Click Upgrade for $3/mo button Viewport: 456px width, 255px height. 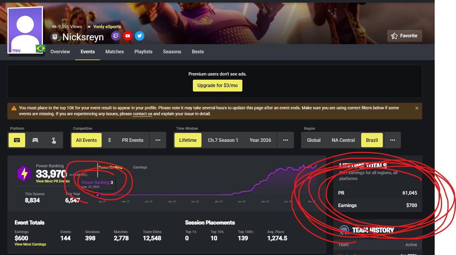point(218,86)
